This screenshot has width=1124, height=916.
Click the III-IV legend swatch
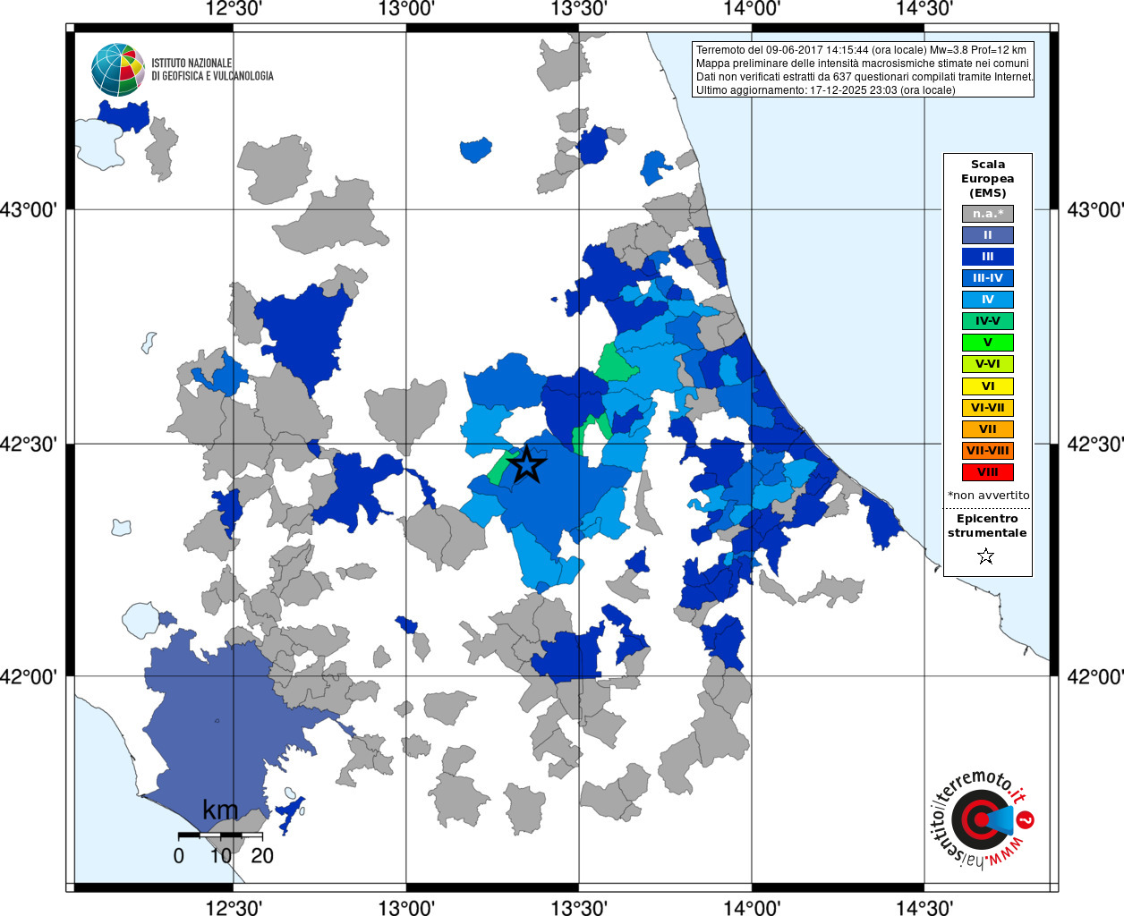[988, 278]
